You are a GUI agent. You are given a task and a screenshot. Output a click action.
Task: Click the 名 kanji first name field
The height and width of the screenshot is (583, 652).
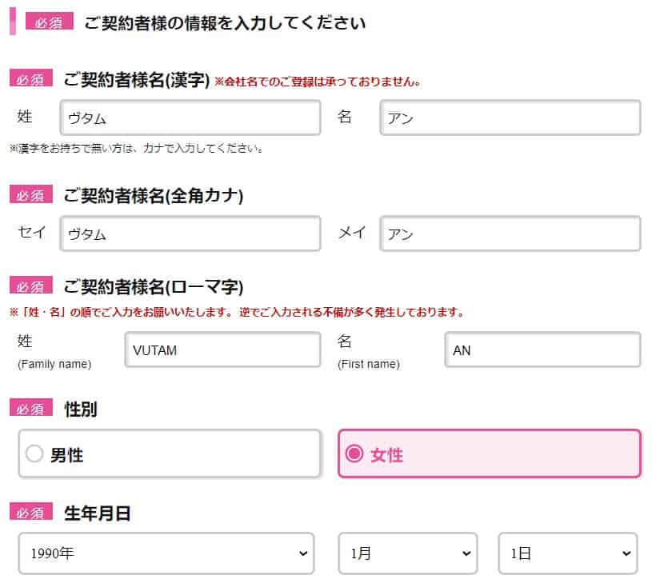point(510,118)
